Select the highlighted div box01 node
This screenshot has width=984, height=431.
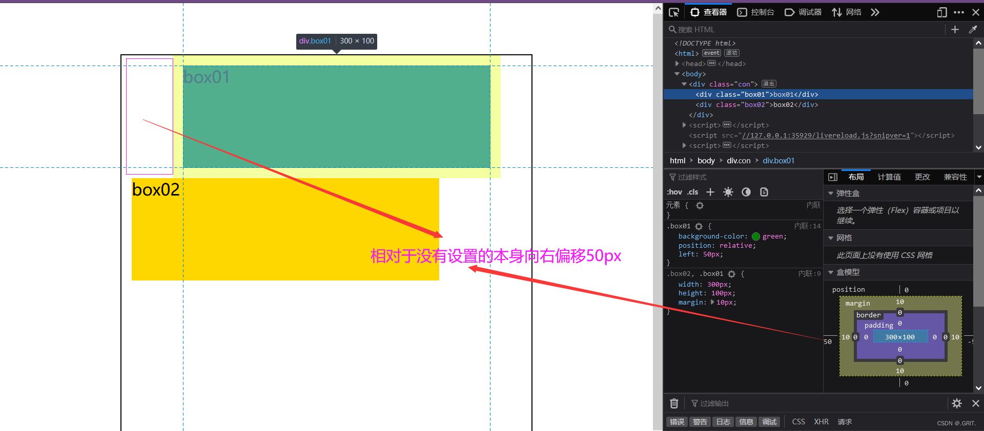coord(756,94)
